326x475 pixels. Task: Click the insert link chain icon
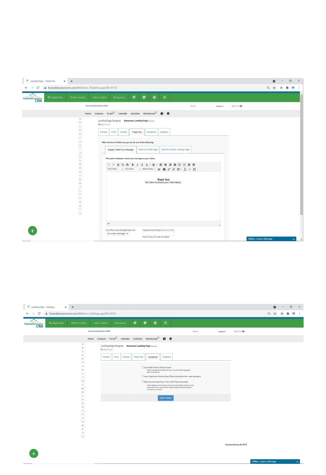coord(169,169)
